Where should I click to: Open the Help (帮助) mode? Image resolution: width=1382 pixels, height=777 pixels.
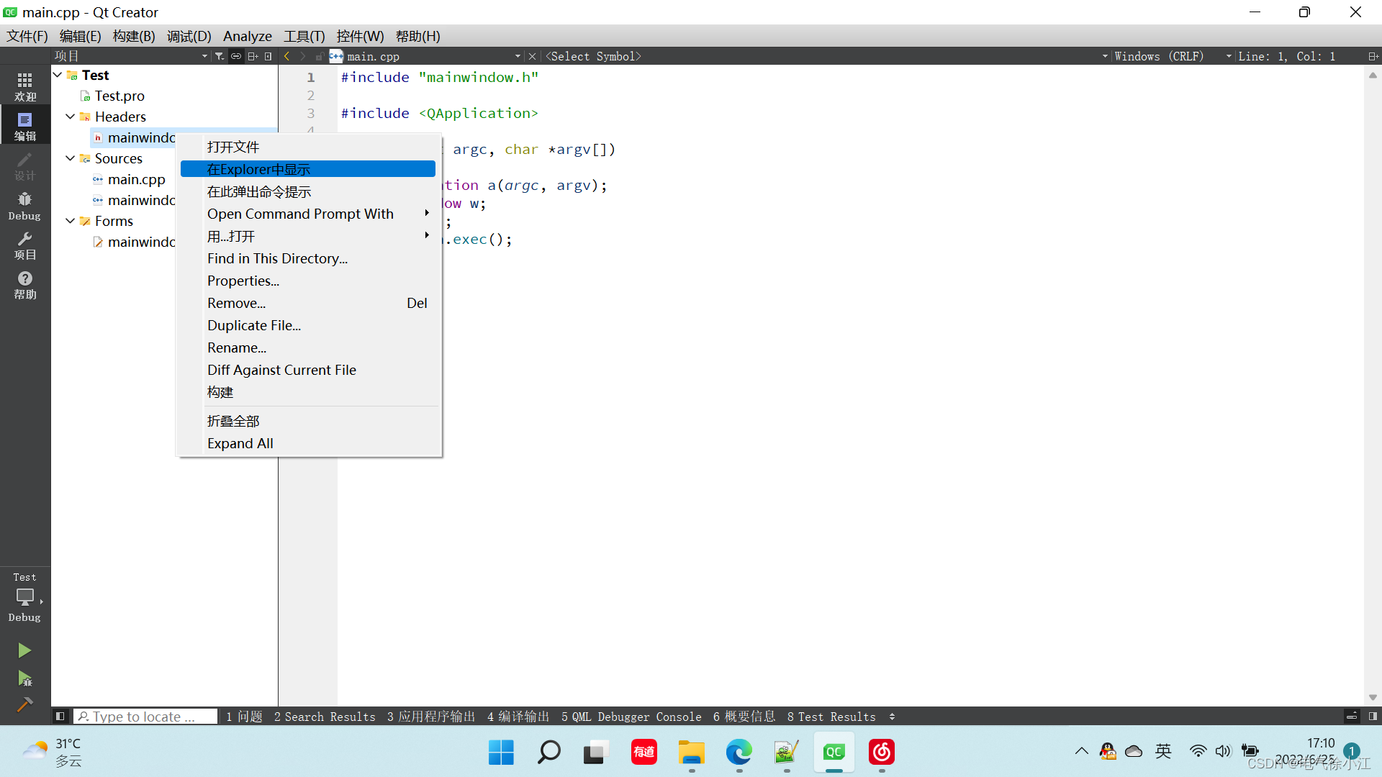tap(25, 285)
